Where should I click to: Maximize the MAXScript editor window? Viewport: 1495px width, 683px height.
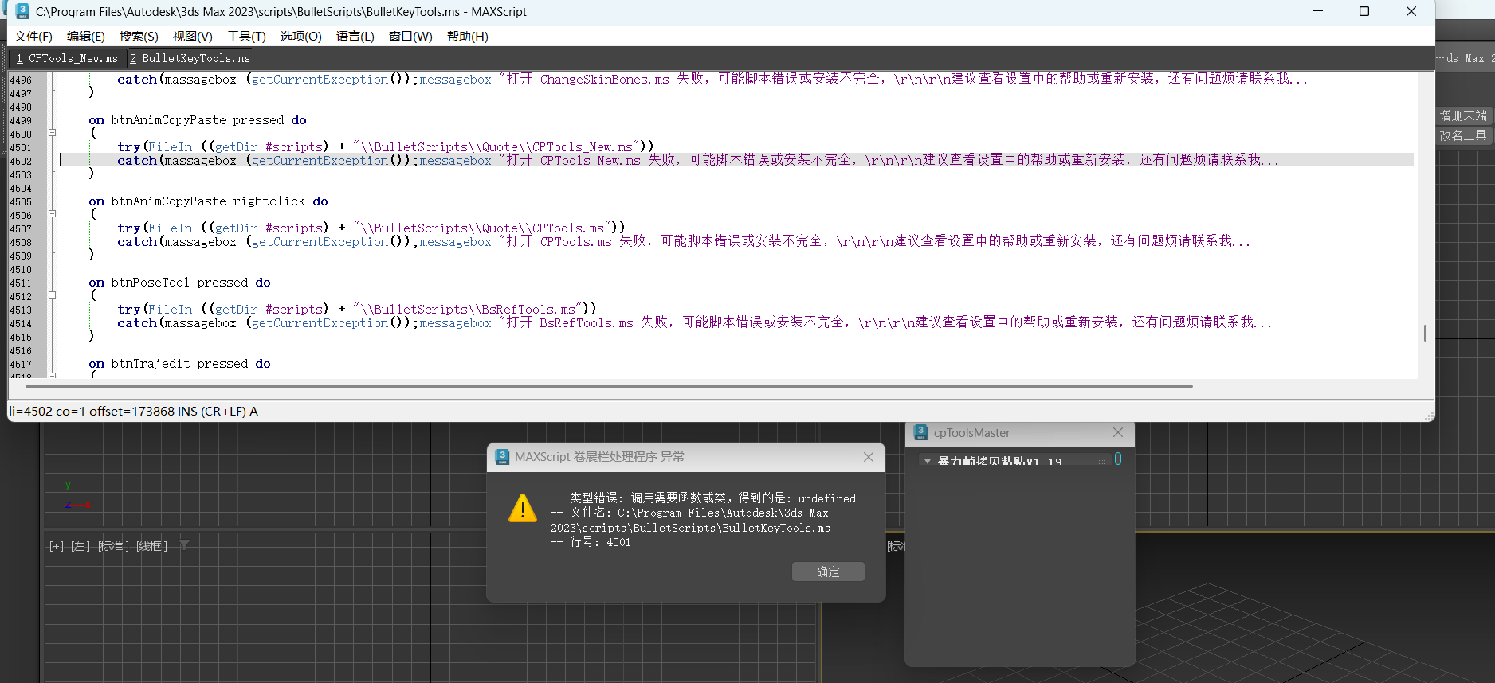pos(1364,11)
